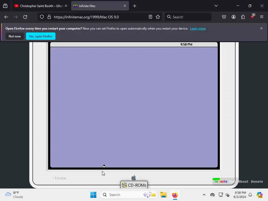This screenshot has width=268, height=201.
Task: Click the emulated Mac 9:58 PM clock
Action: (186, 44)
